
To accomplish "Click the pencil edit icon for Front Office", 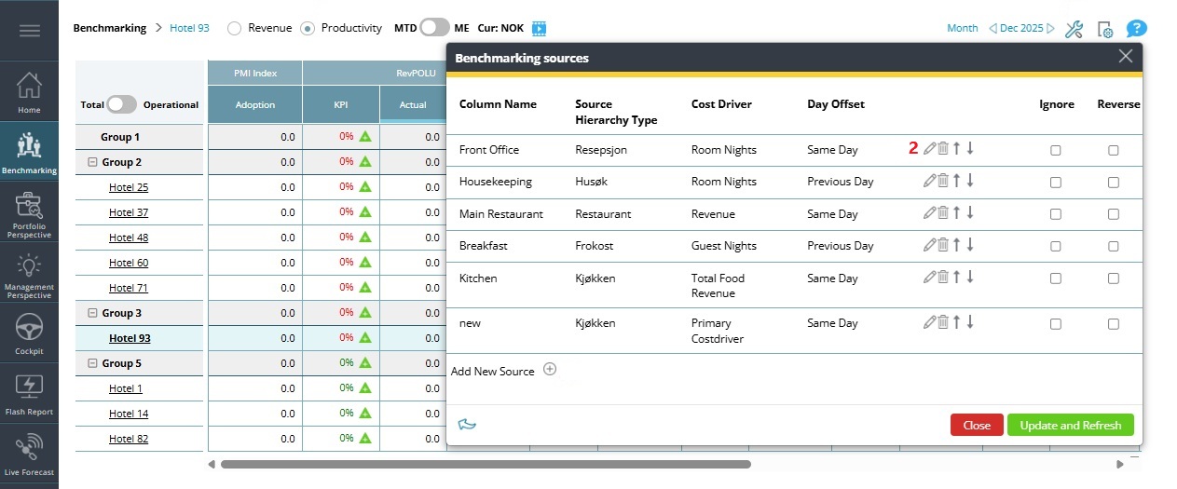I will (929, 148).
